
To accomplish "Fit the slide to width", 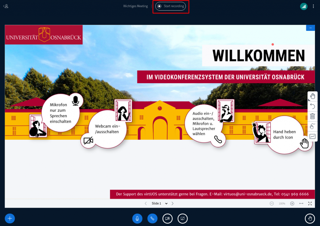I will [x=301, y=203].
